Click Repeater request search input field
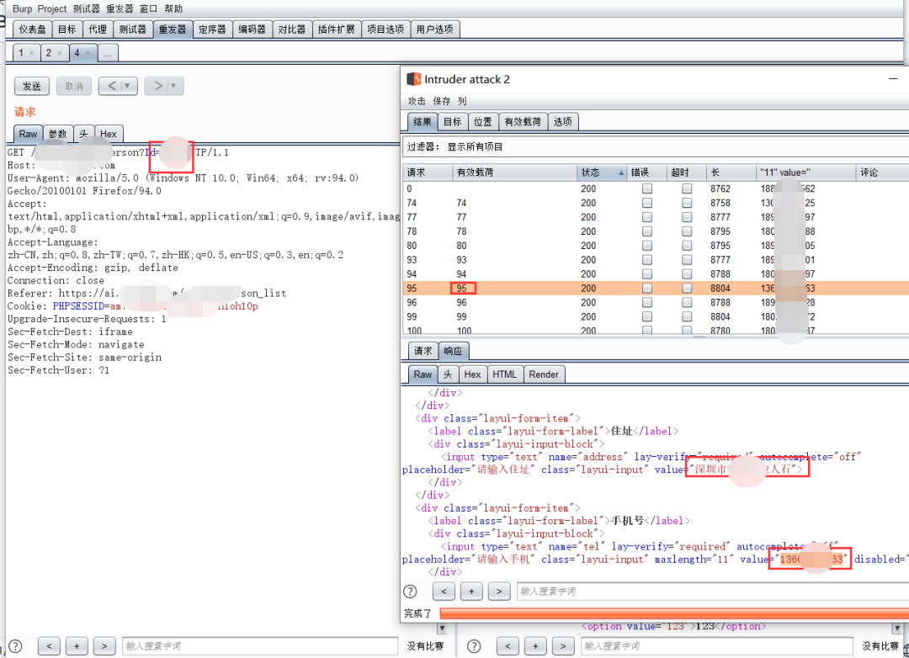The height and width of the screenshot is (658, 909). 260,646
